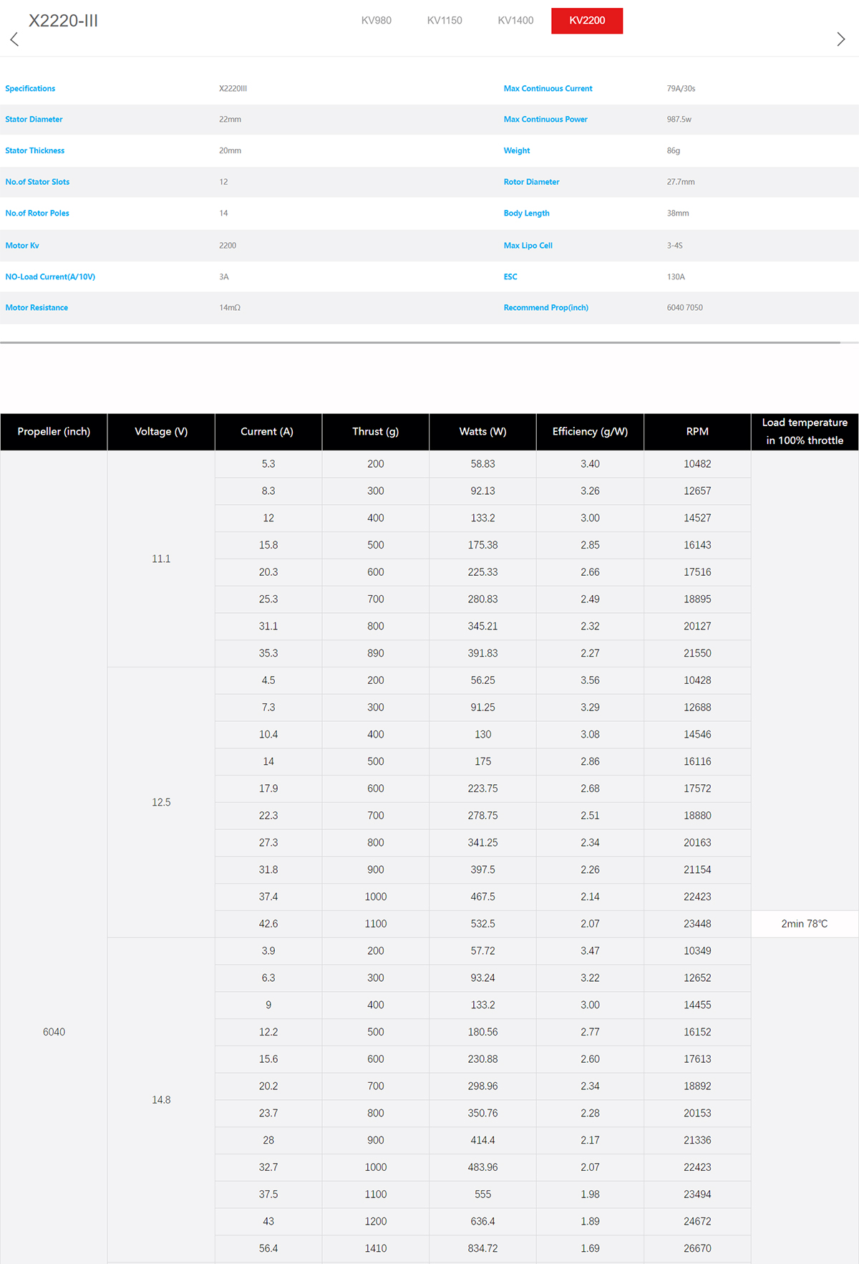Image resolution: width=859 pixels, height=1264 pixels.
Task: Click the previous arrow chevron on left
Action: [14, 39]
